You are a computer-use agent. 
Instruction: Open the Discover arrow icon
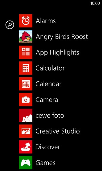(26, 147)
